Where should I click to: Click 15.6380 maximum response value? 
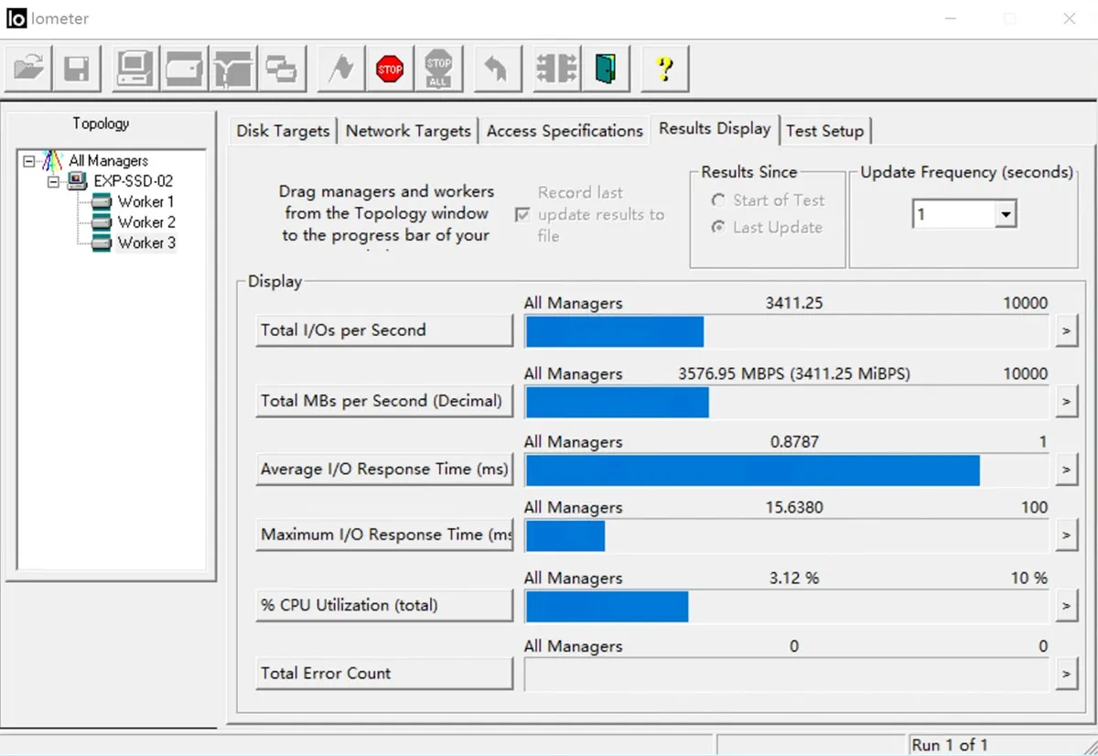[794, 507]
